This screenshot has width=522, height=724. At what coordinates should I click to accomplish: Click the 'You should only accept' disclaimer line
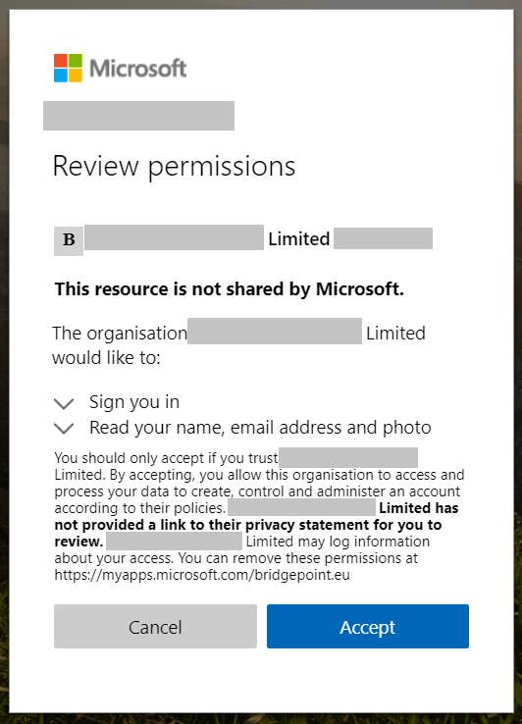pyautogui.click(x=166, y=458)
